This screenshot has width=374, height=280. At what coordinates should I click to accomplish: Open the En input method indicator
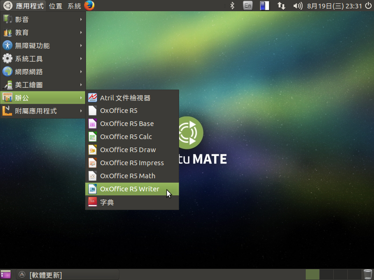tap(248, 6)
